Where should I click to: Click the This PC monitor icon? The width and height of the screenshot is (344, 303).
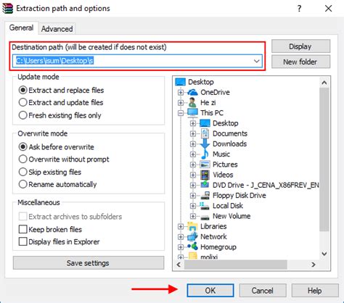click(x=192, y=113)
